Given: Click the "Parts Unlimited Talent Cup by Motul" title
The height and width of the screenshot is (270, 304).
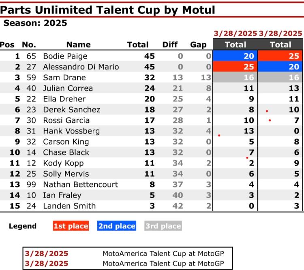Looking at the screenshot, I should (107, 10).
